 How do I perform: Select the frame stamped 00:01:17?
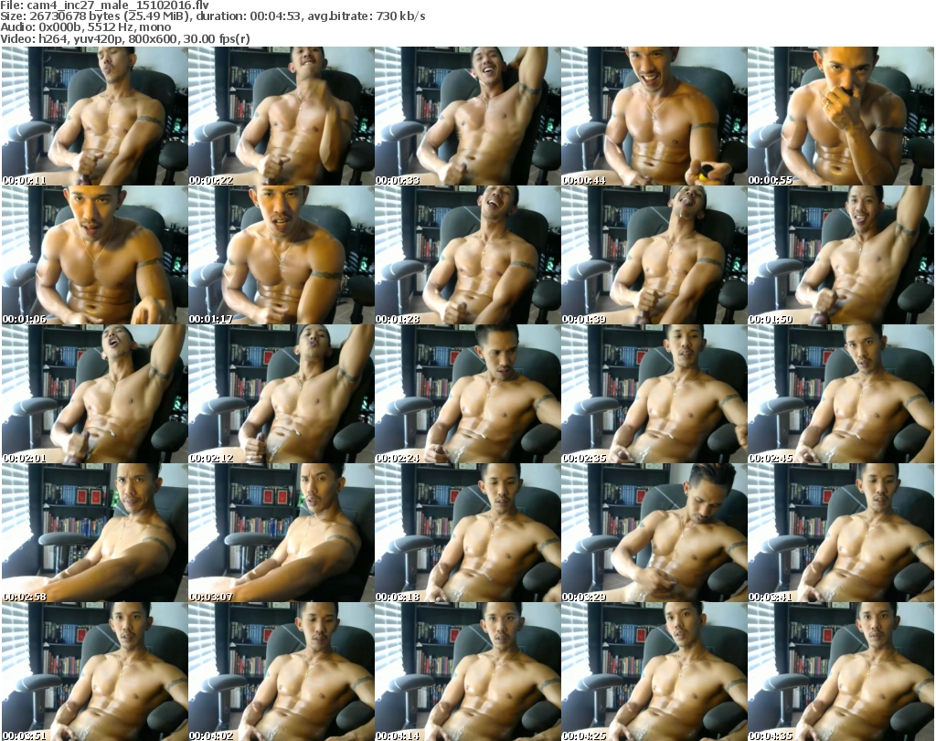point(282,255)
